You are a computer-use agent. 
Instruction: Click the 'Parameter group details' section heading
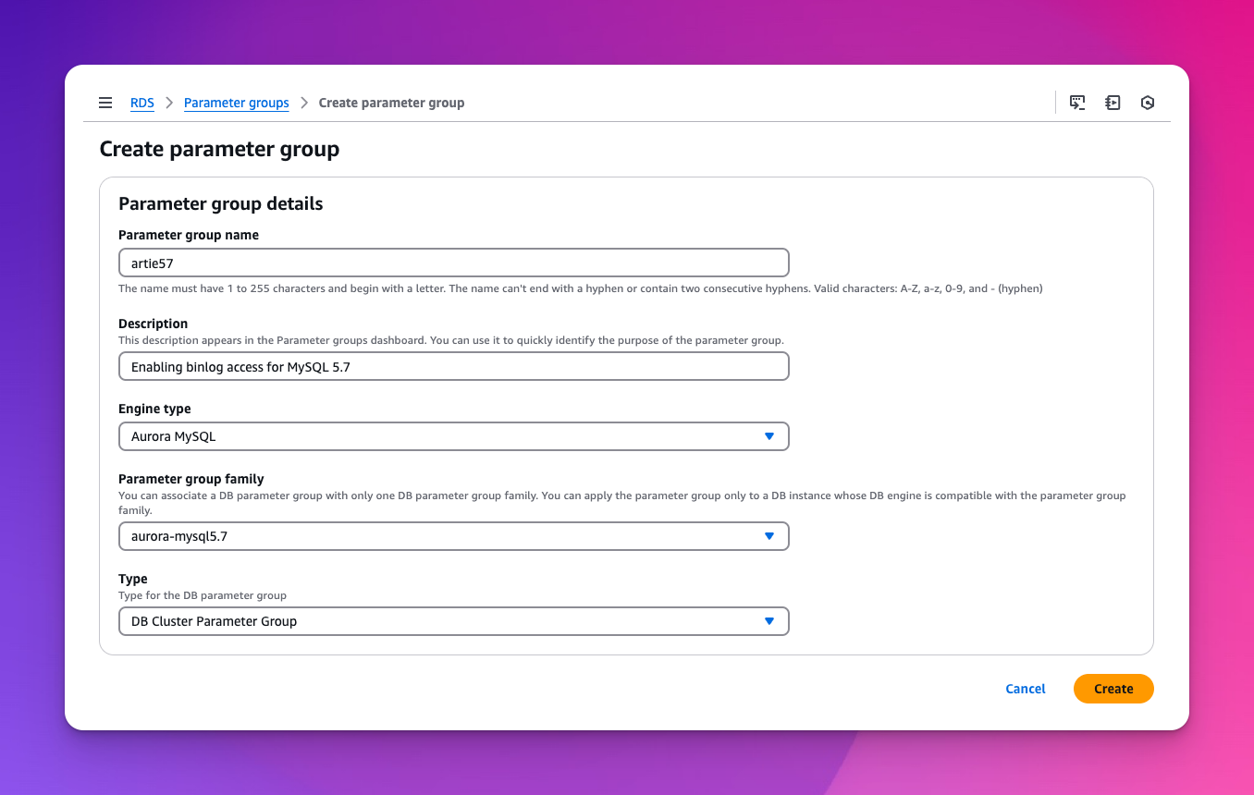pyautogui.click(x=221, y=203)
